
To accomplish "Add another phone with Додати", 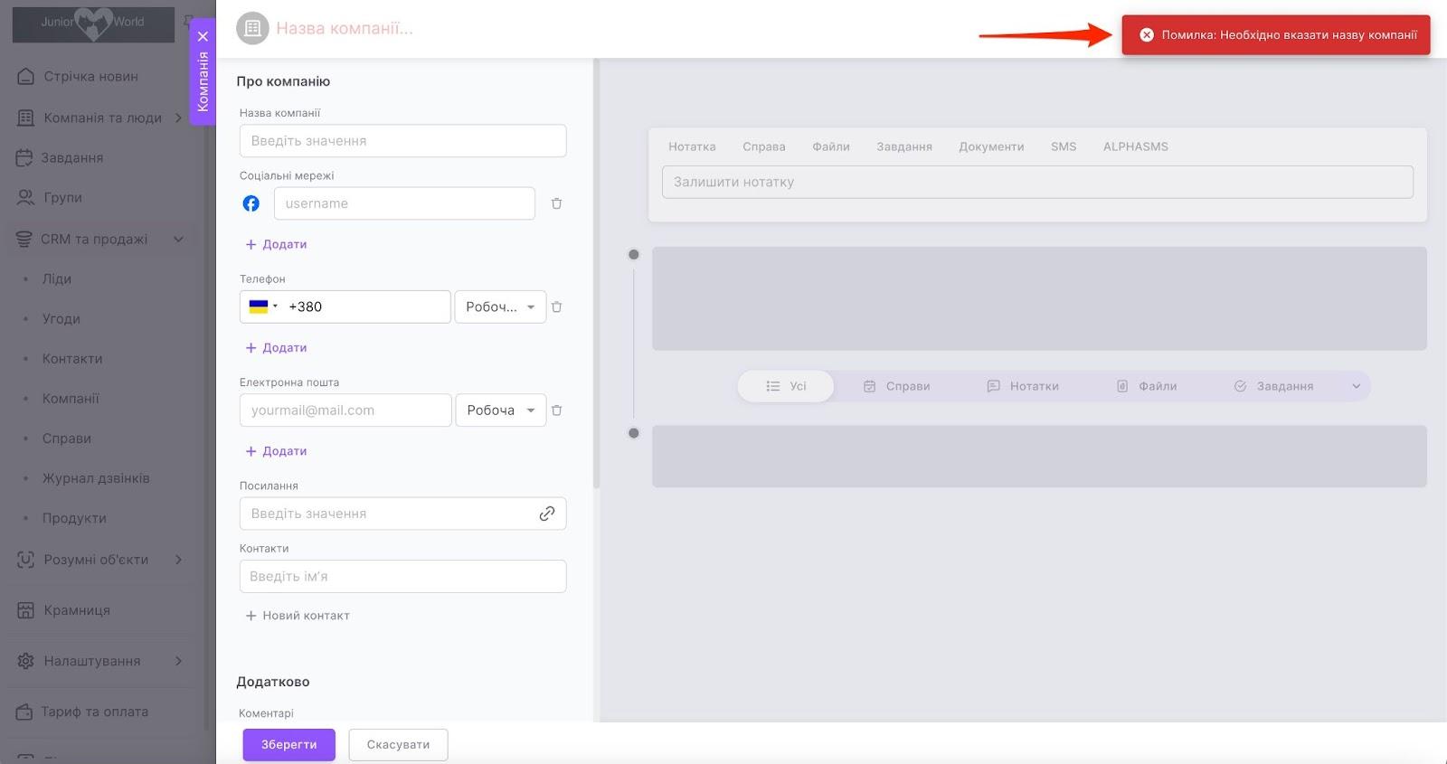I will [x=276, y=347].
